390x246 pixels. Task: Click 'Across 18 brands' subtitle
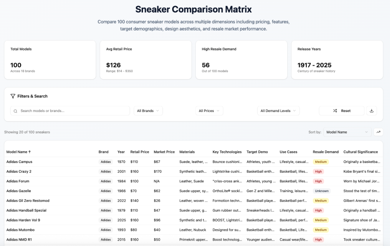point(23,71)
